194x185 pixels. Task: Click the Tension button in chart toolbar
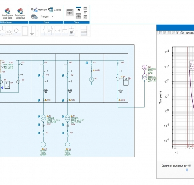[190, 33]
